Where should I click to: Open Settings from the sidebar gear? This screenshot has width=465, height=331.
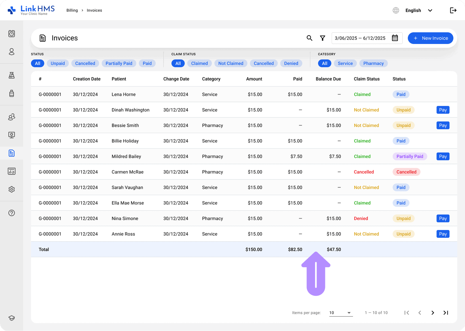pyautogui.click(x=12, y=189)
